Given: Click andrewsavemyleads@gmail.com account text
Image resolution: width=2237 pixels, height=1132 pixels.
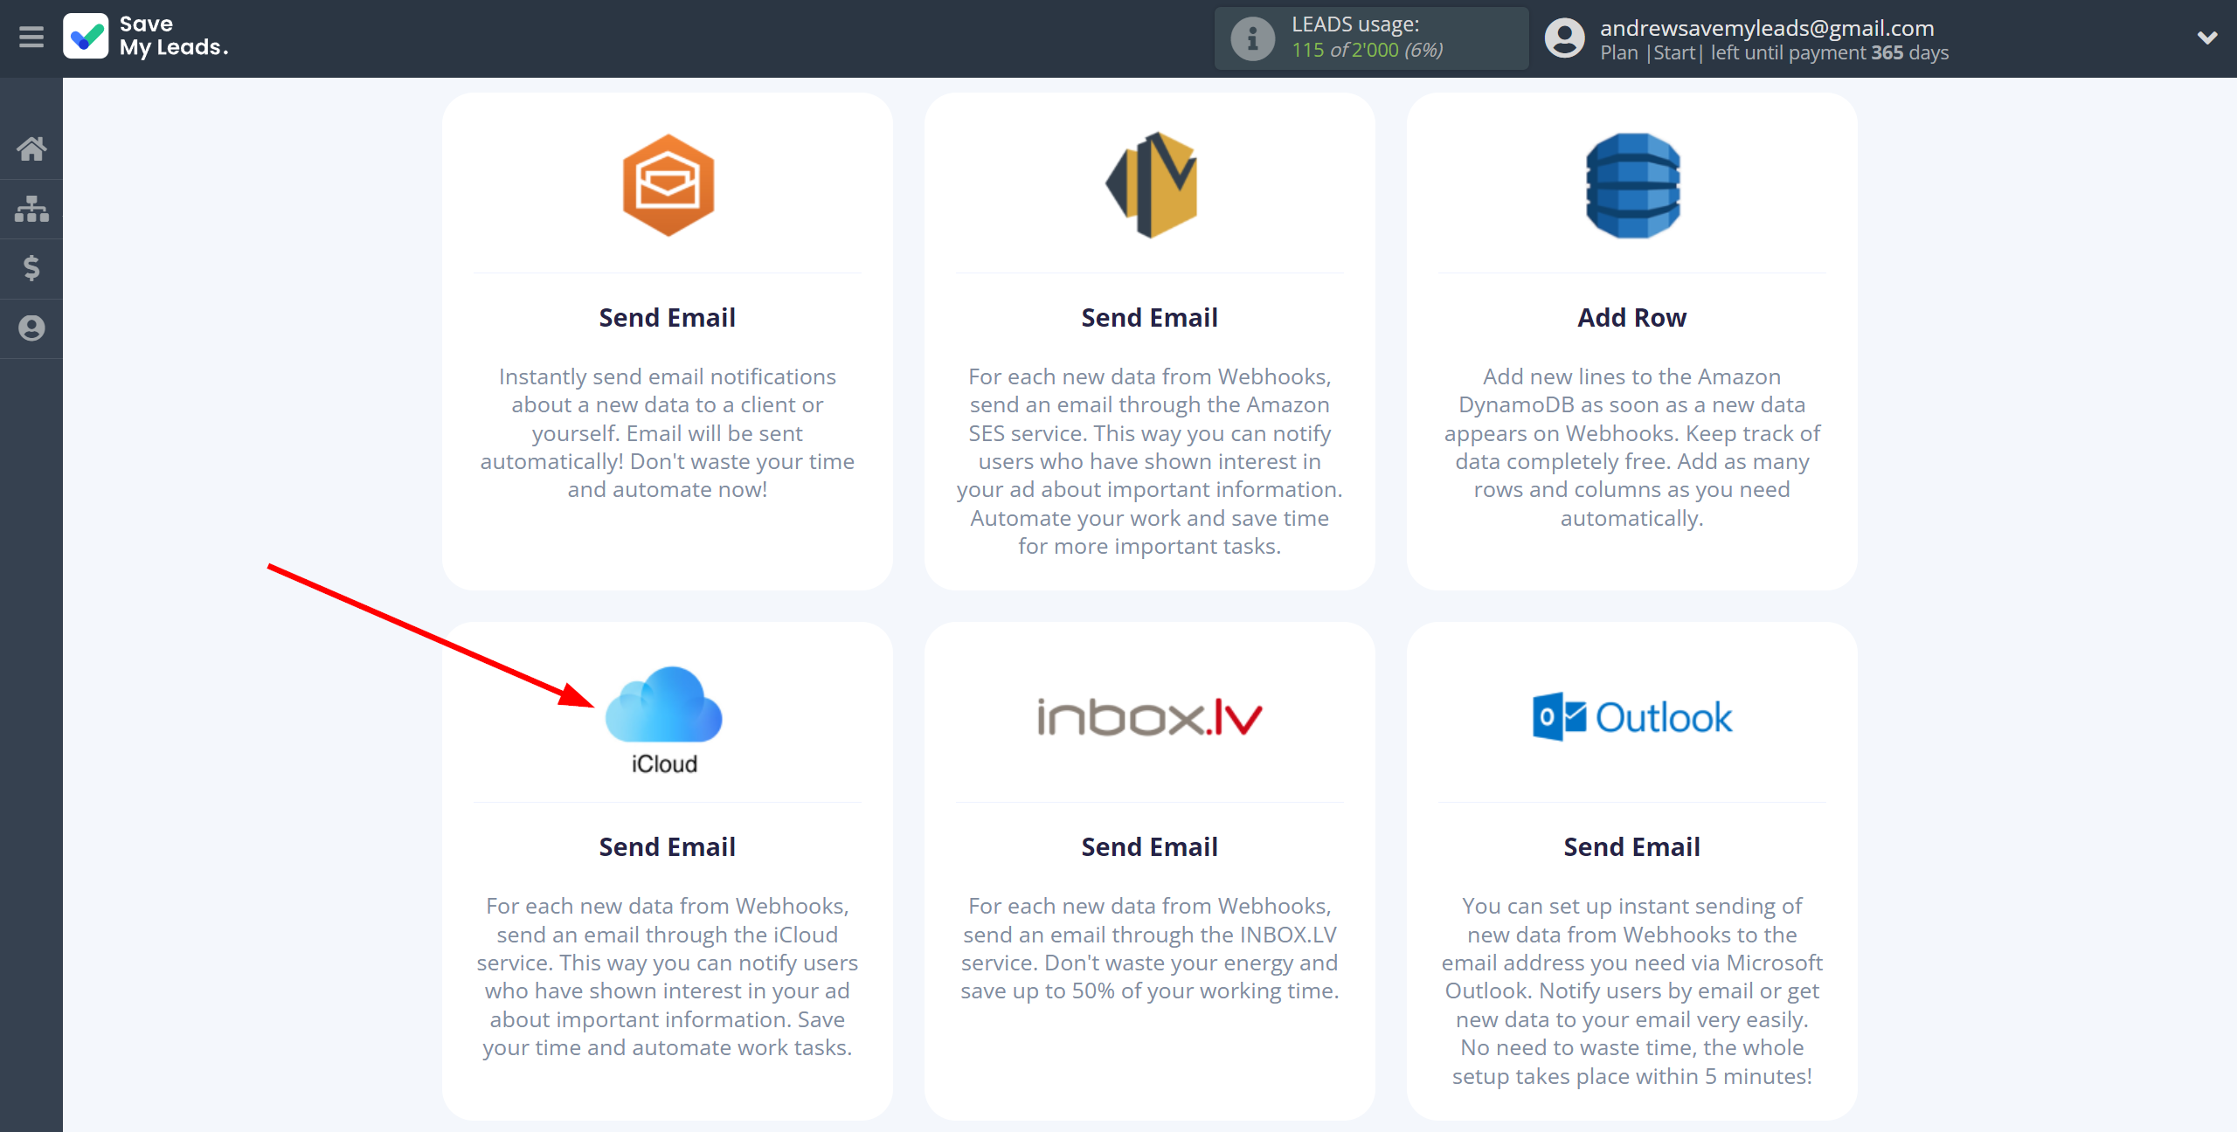Looking at the screenshot, I should (x=1767, y=28).
